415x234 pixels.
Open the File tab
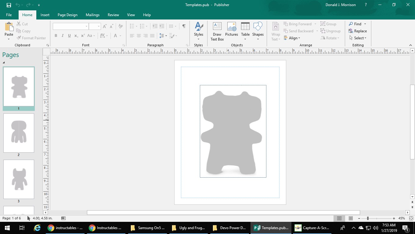tap(9, 15)
